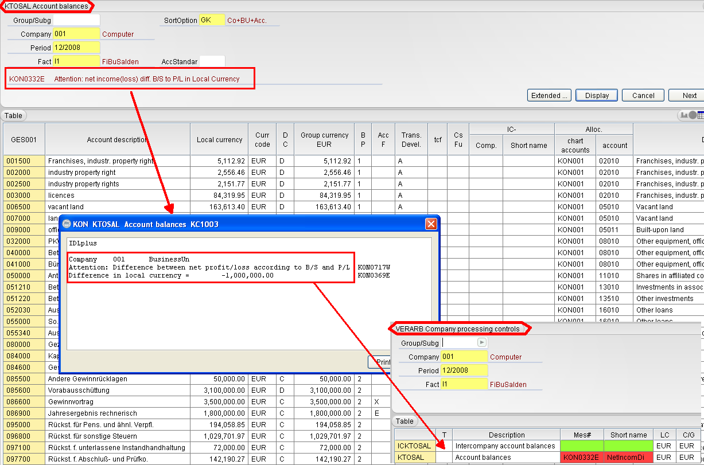Focus Fact field in VERARB panel
The height and width of the screenshot is (465, 704).
point(464,384)
